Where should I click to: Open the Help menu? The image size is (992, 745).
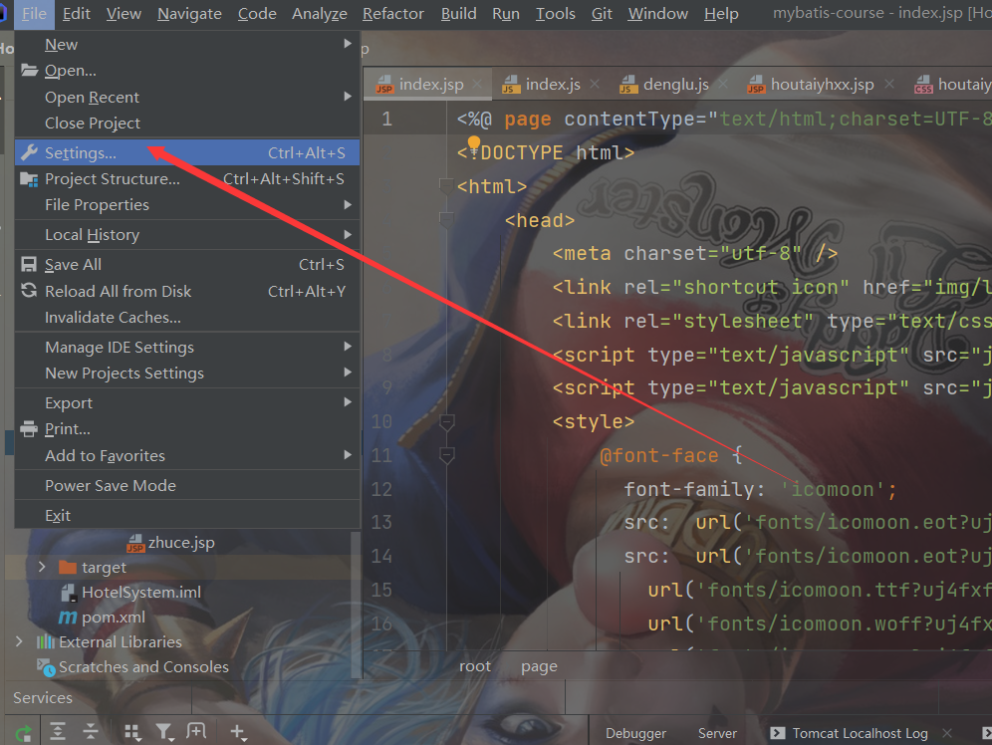click(x=721, y=13)
